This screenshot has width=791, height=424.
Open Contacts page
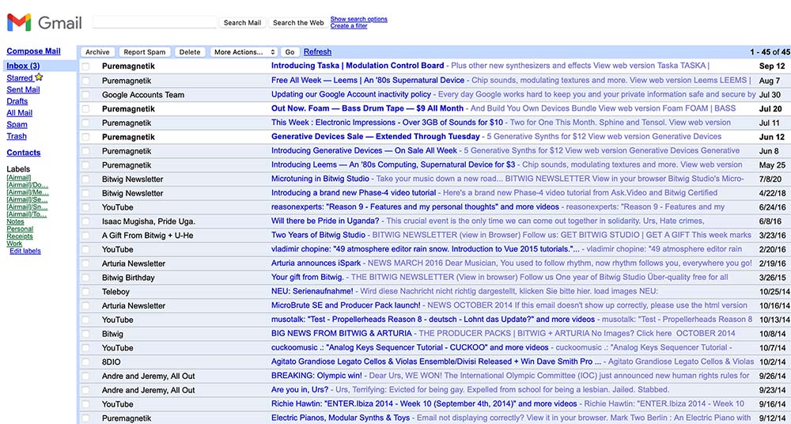click(x=24, y=153)
